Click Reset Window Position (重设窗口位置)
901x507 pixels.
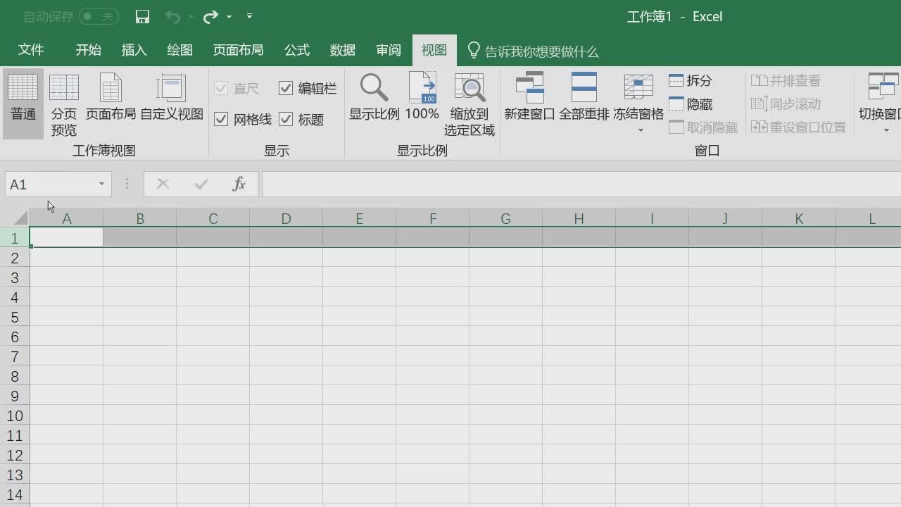(798, 127)
